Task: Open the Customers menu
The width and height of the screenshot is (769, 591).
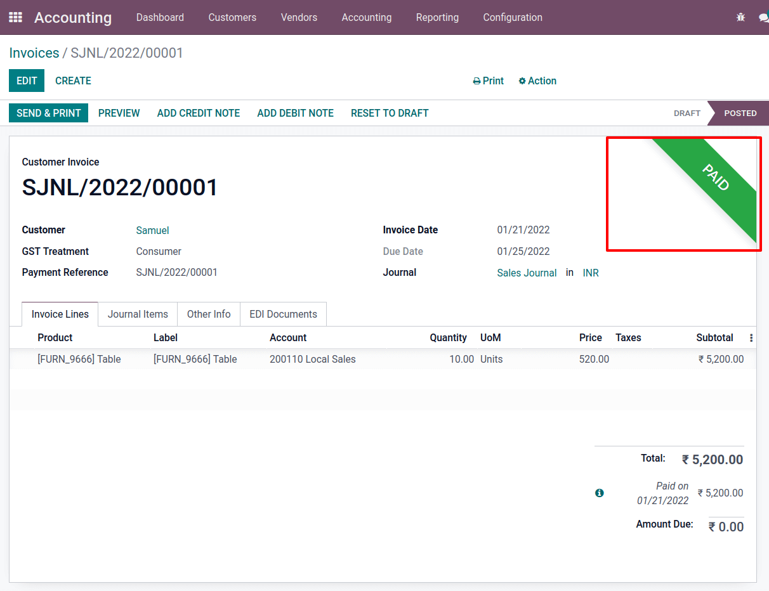Action: [x=232, y=17]
